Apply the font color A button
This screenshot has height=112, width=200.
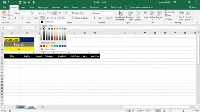click(41, 18)
